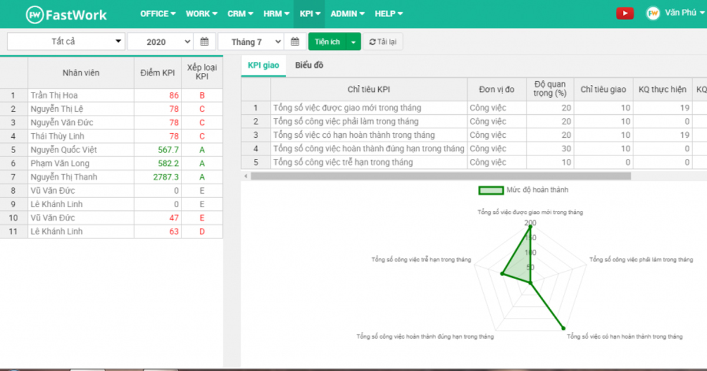Toggle the Mức độ hoàn thành legend

click(x=490, y=190)
